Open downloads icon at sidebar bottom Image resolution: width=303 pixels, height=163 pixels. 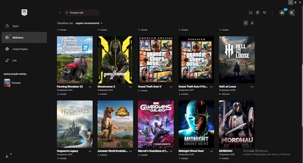pos(7,156)
